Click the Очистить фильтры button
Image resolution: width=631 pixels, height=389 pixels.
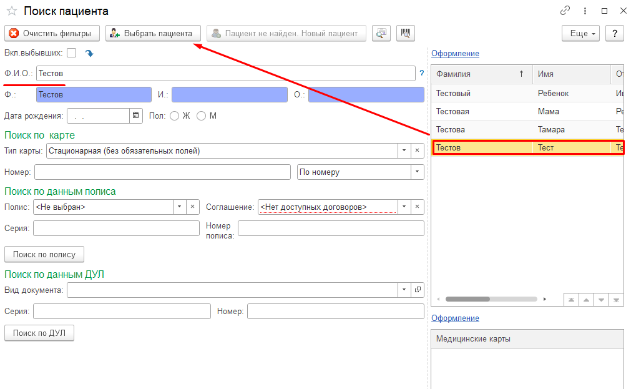point(52,34)
